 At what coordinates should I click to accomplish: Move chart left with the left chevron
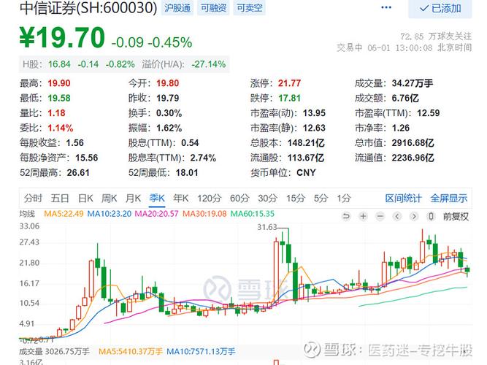pos(397,216)
